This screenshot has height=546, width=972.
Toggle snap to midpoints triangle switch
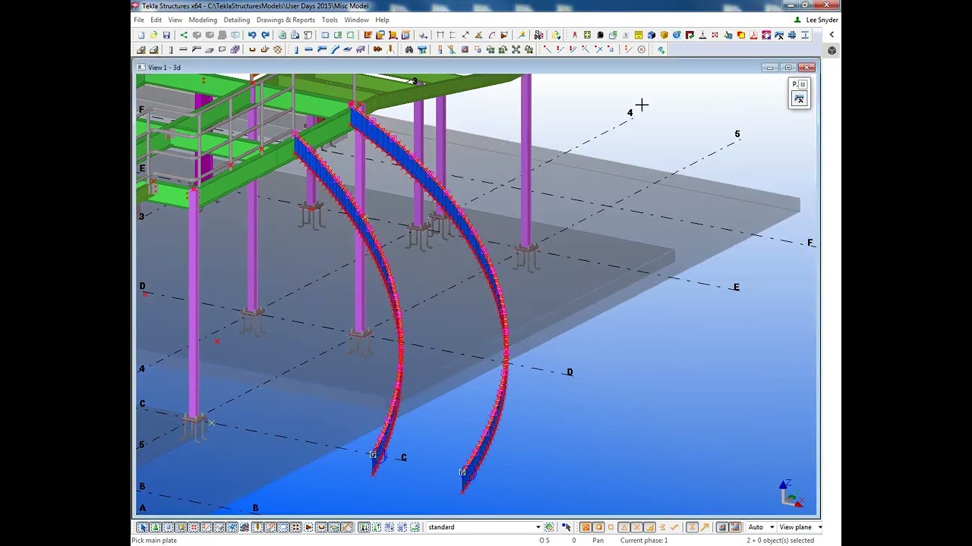point(624,527)
